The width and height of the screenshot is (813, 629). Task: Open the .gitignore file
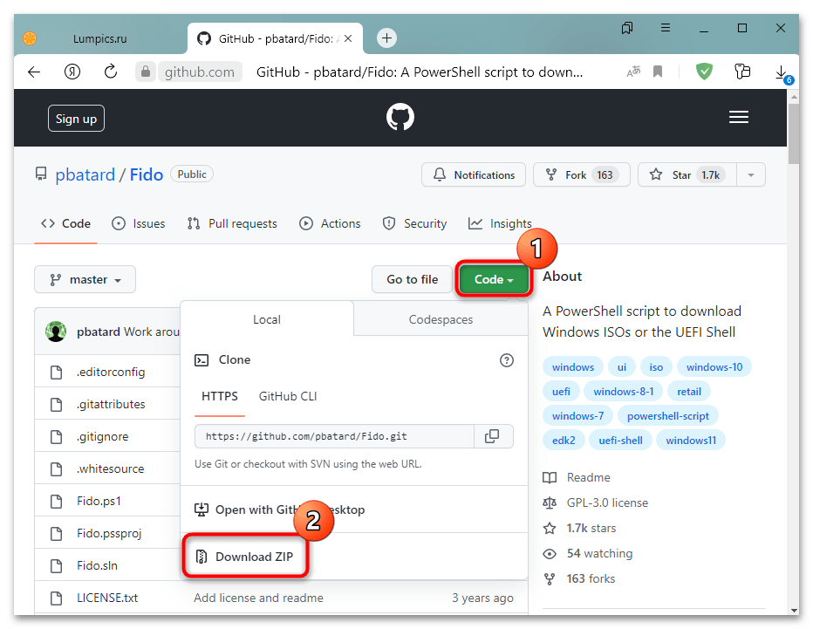click(103, 436)
